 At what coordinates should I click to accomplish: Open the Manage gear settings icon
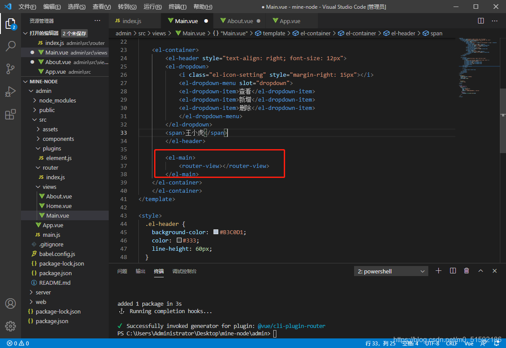click(x=10, y=326)
